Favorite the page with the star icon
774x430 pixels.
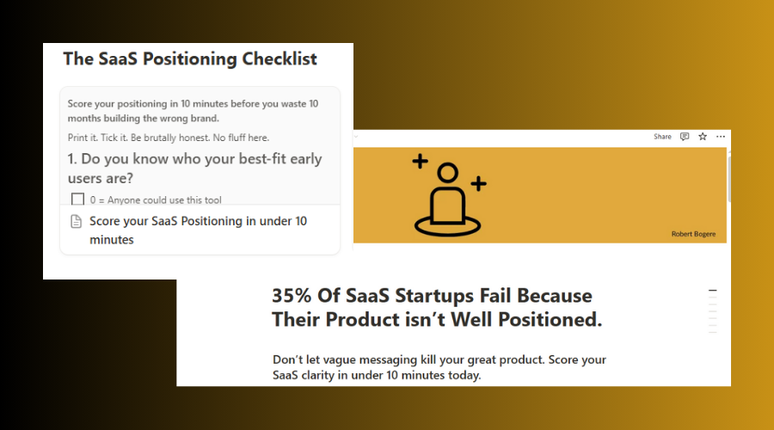[x=703, y=137]
